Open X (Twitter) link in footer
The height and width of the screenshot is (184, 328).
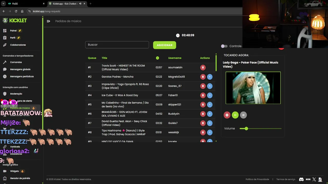coord(314,179)
